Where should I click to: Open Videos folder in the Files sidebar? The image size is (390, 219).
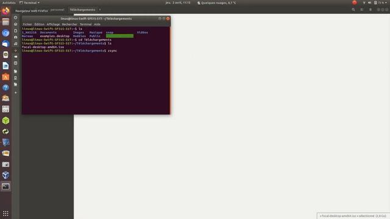[15, 57]
